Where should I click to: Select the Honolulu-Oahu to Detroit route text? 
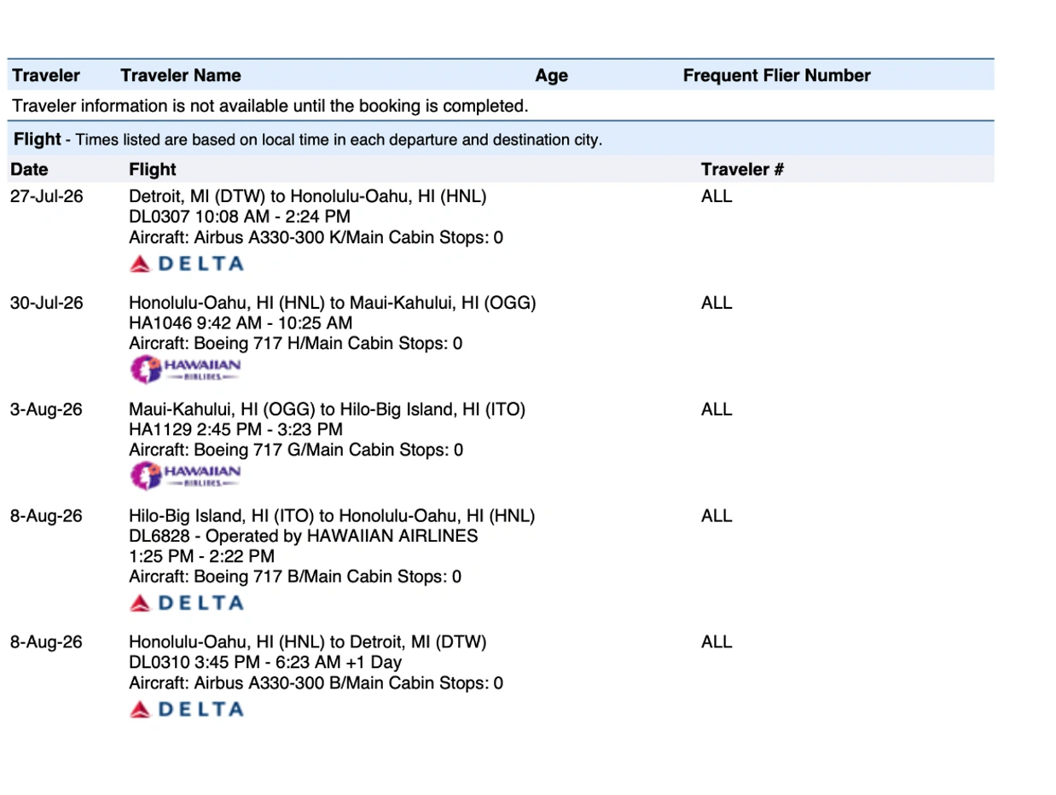307,641
